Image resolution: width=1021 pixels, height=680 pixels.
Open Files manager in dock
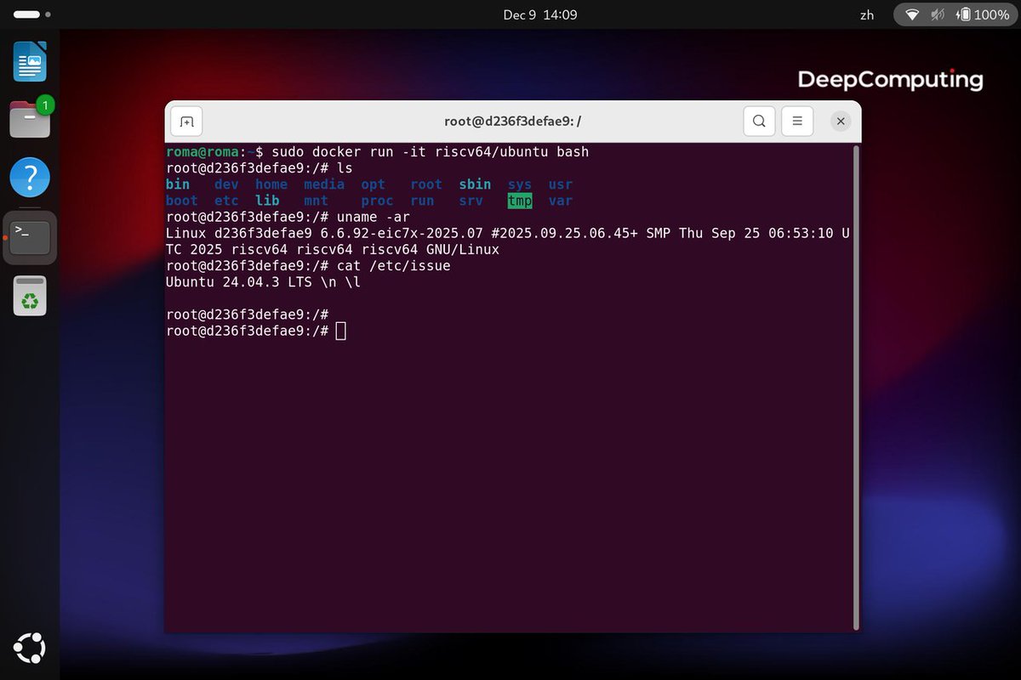pyautogui.click(x=30, y=119)
